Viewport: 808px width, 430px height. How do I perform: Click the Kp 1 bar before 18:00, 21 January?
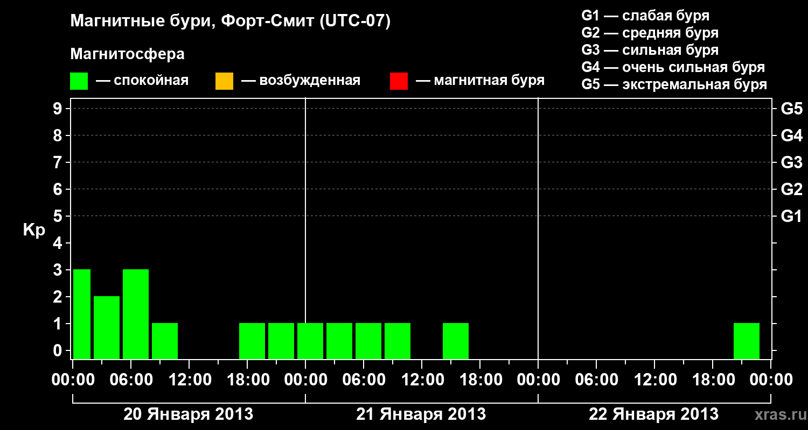pos(456,341)
